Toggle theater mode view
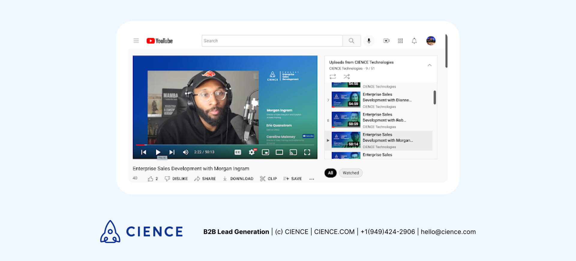The image size is (576, 261). pyautogui.click(x=279, y=152)
